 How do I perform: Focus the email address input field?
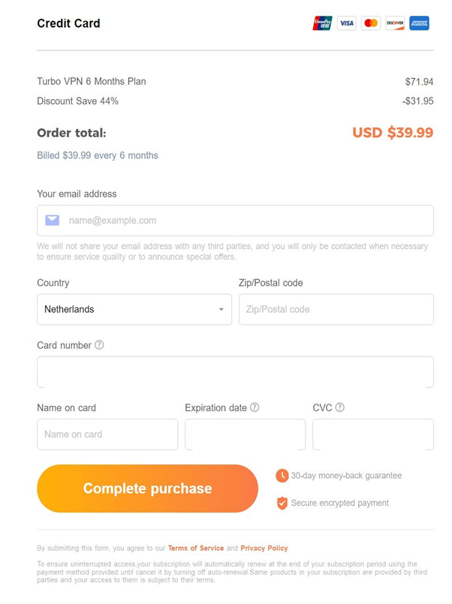248,221
